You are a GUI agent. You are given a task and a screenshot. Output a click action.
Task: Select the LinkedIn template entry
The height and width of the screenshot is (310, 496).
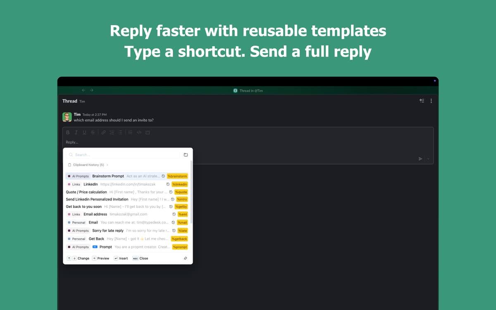tap(91, 184)
